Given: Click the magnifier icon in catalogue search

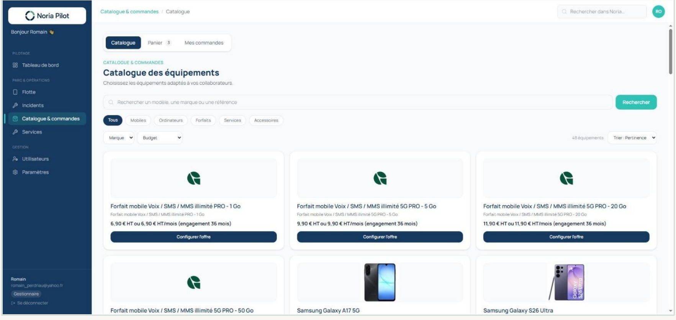Looking at the screenshot, I should [111, 102].
